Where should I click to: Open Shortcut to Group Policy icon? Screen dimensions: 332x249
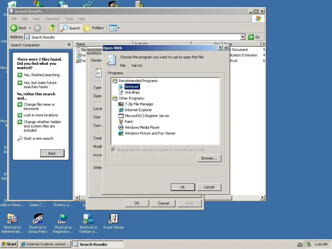(x=38, y=223)
